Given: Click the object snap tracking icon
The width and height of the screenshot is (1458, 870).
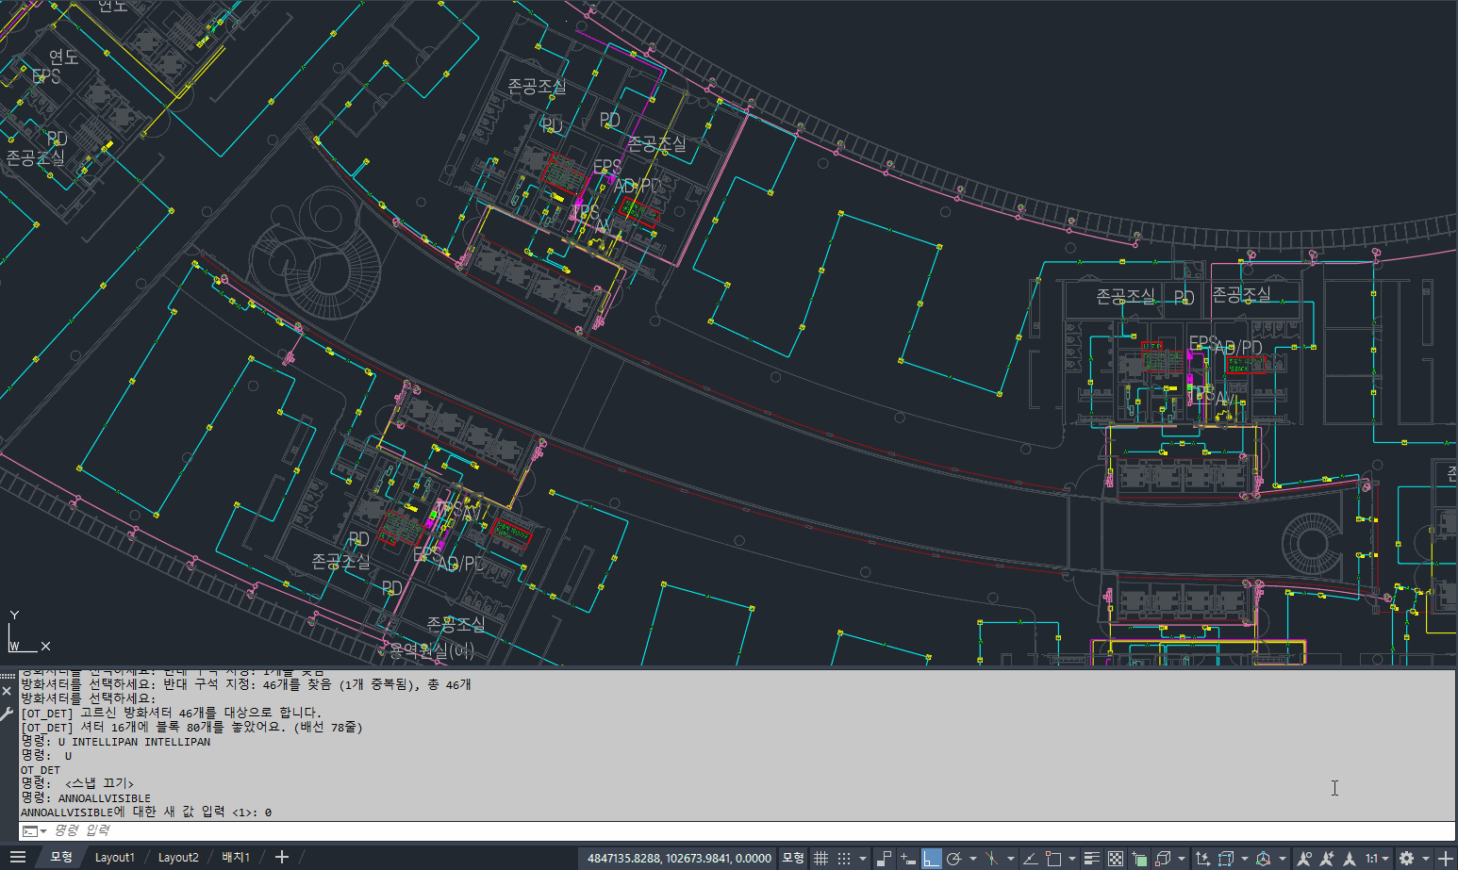Looking at the screenshot, I should coord(1029,859).
